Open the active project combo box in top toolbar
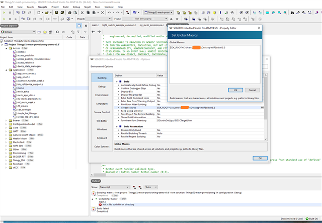The image size is (322, 223). point(158,13)
